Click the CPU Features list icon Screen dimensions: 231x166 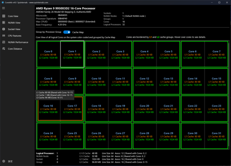point(4,36)
